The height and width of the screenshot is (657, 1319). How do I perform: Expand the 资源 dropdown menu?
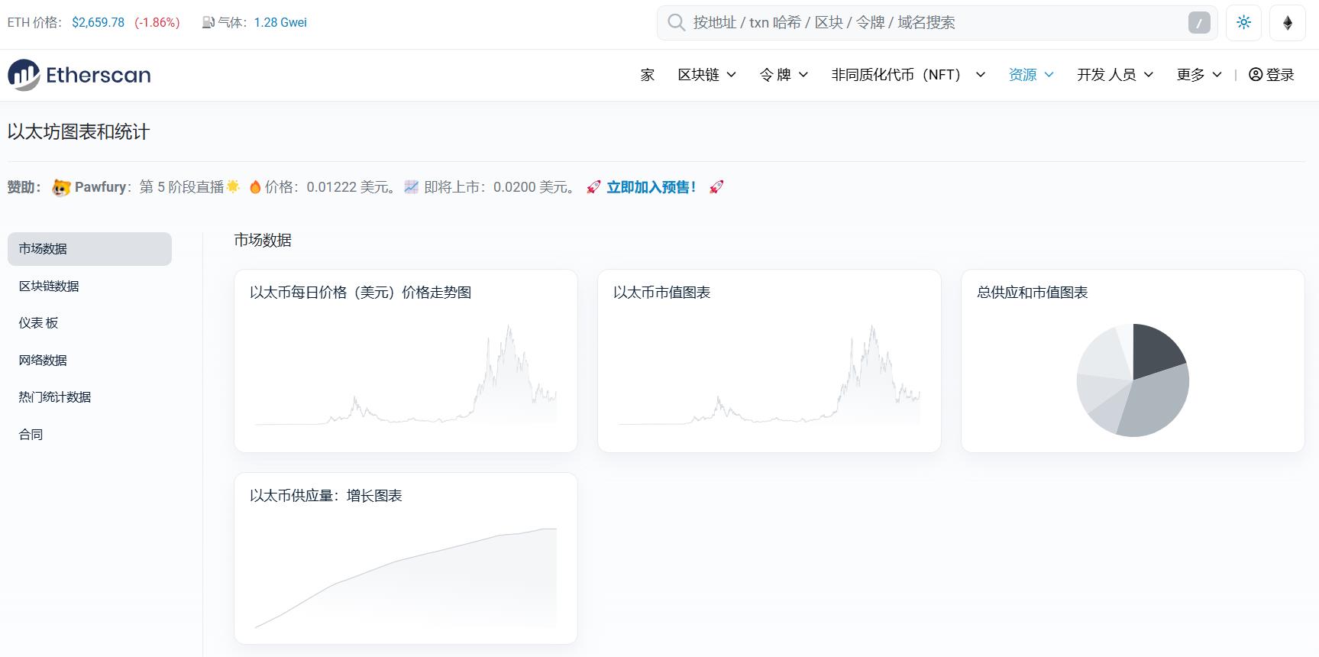tap(1031, 74)
